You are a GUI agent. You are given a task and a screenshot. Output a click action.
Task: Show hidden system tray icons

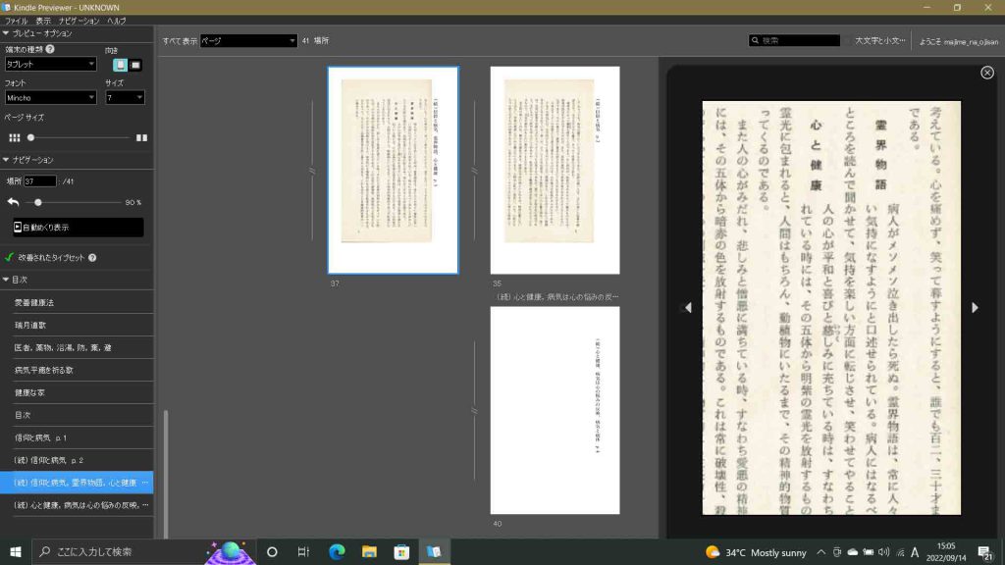pyautogui.click(x=821, y=552)
